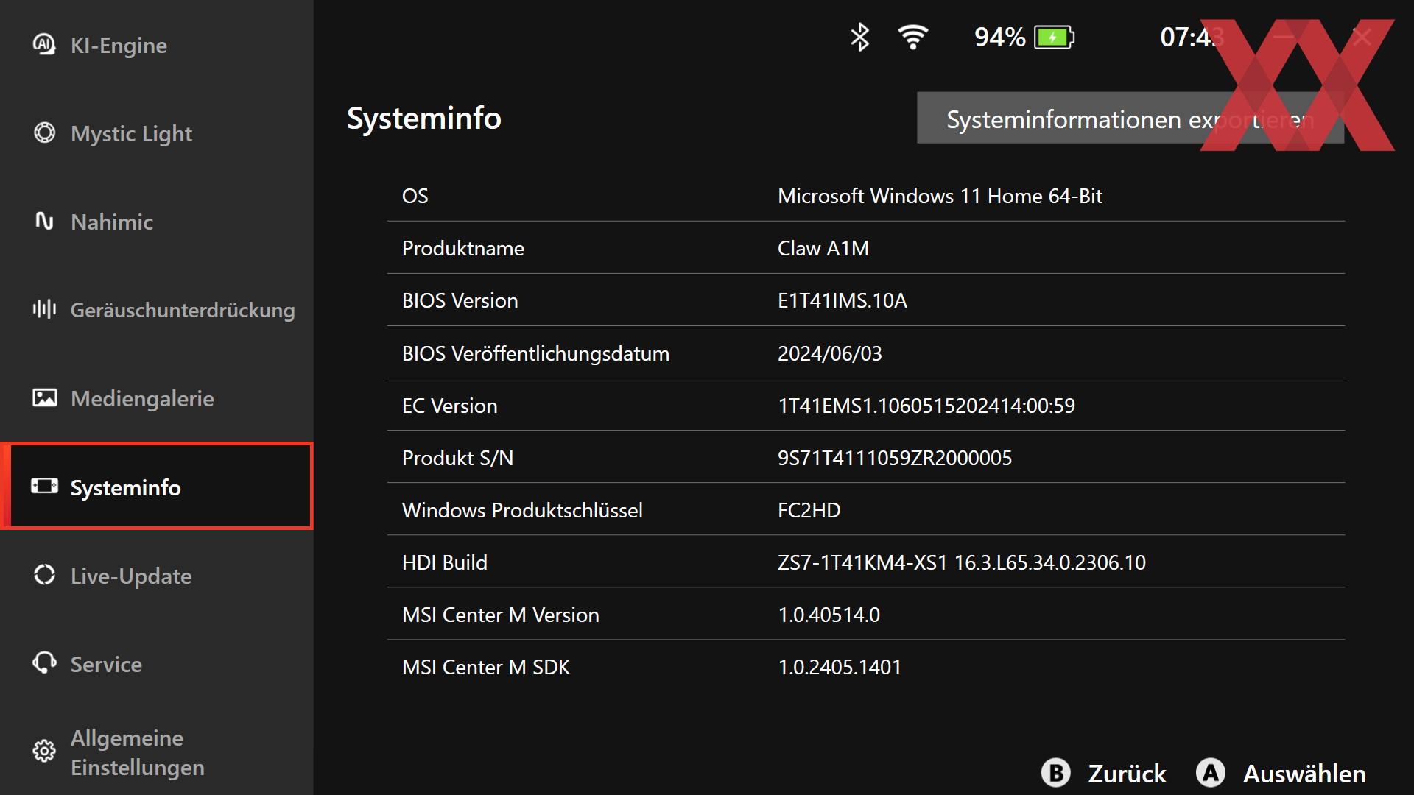The height and width of the screenshot is (795, 1414).
Task: Open the Mystic Light section
Action: [157, 133]
